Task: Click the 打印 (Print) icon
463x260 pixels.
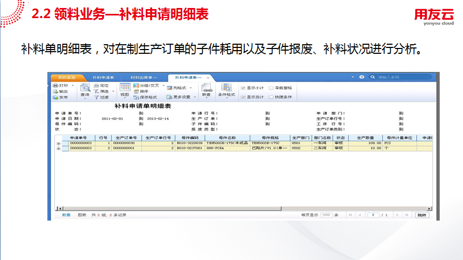Action: (x=55, y=85)
